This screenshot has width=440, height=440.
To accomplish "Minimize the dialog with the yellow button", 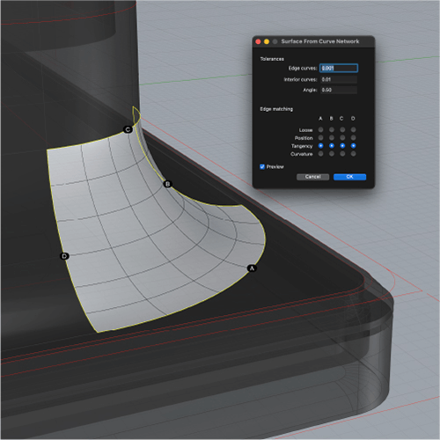I will pyautogui.click(x=267, y=41).
